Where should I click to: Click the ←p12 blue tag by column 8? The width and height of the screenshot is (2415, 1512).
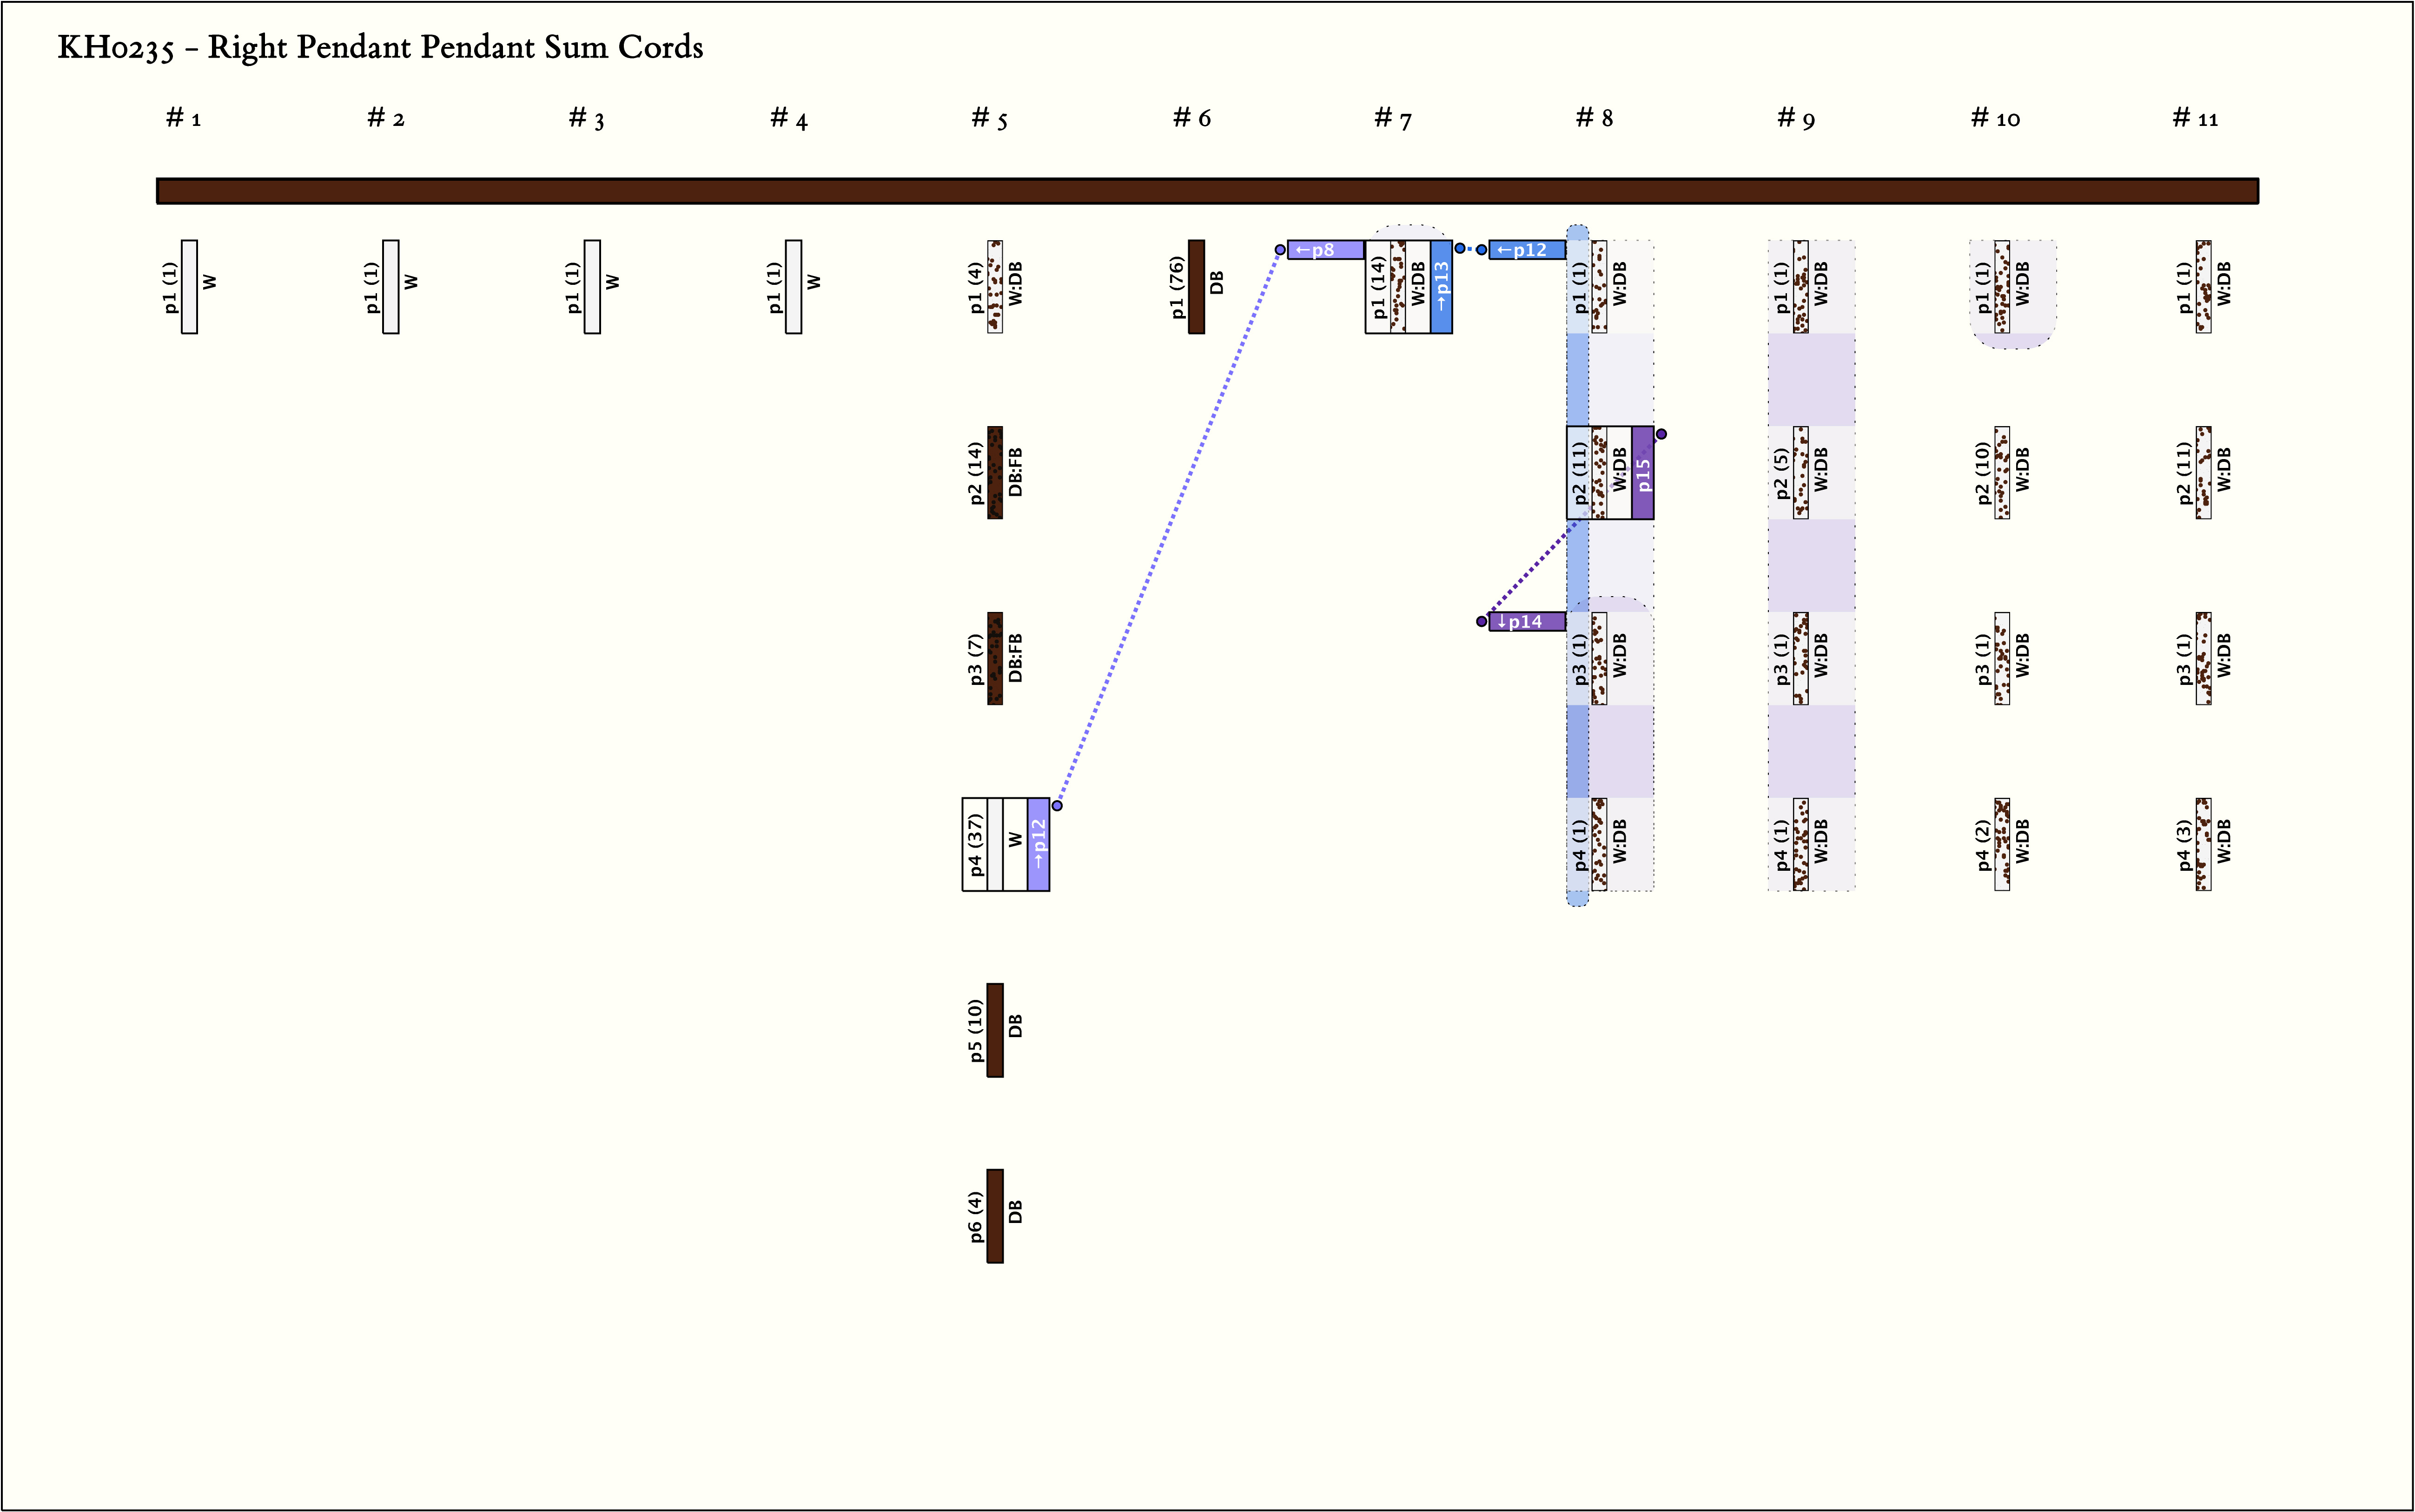1527,250
